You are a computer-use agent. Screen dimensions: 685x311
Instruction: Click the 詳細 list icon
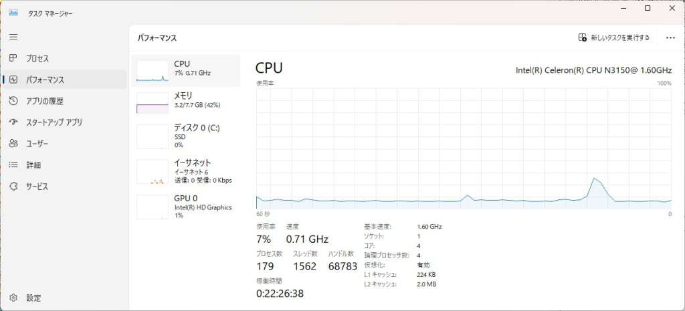click(x=13, y=165)
